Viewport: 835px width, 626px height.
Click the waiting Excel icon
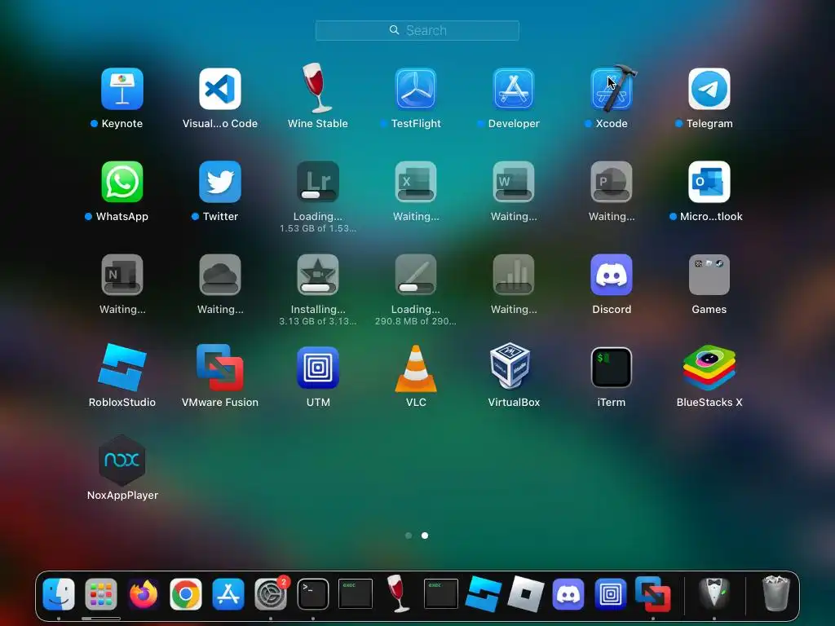click(416, 182)
